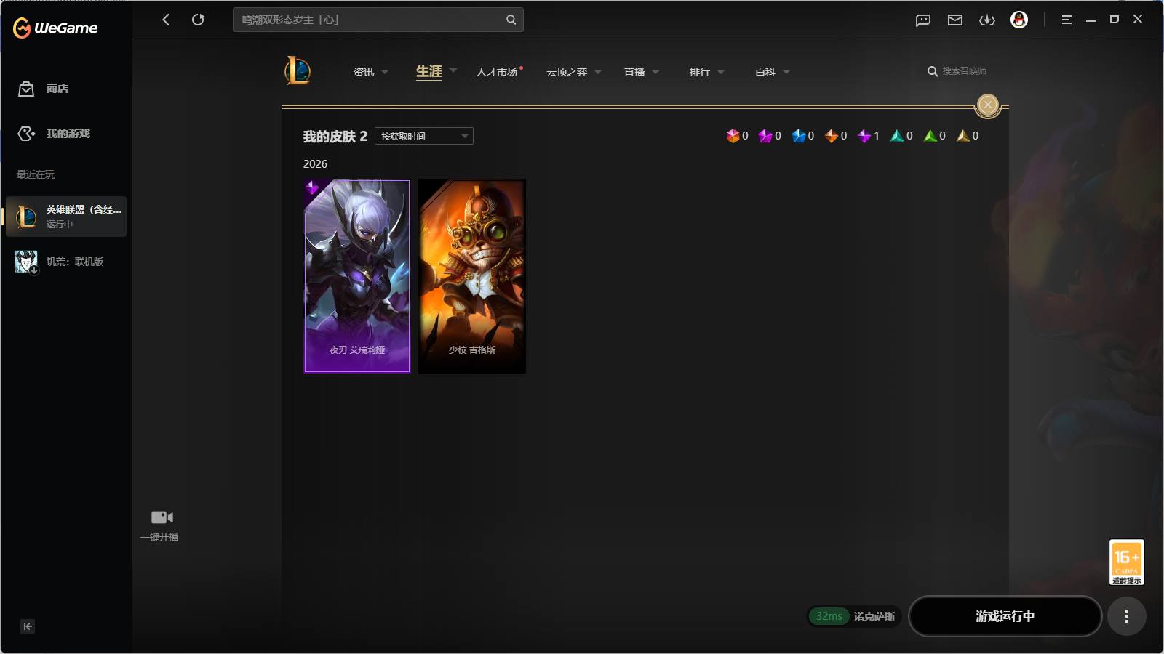Open the 夜刃 艾瑞莉娅 skin card
This screenshot has height=654, width=1164.
coord(357,276)
